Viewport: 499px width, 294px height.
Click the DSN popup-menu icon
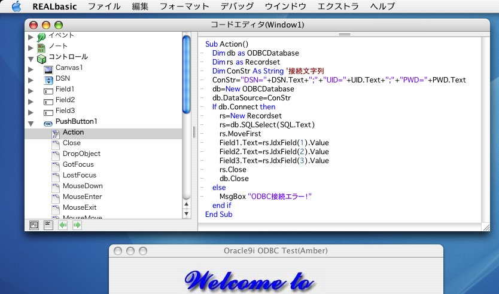click(x=48, y=81)
